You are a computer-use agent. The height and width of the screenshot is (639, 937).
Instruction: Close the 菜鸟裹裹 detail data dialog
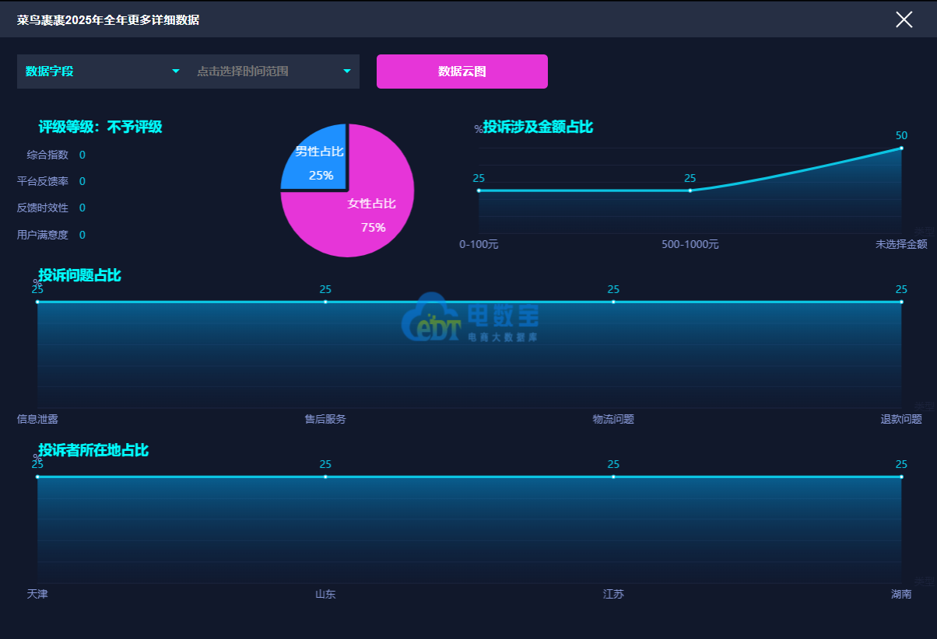[x=904, y=19]
